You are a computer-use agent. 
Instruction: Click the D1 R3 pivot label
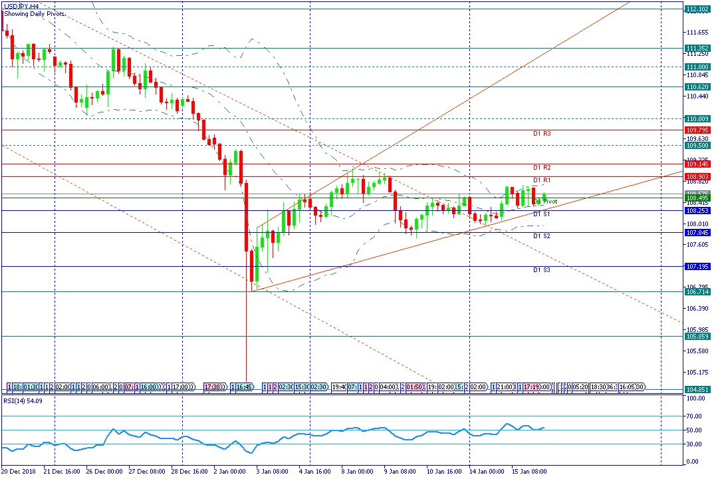coord(542,133)
